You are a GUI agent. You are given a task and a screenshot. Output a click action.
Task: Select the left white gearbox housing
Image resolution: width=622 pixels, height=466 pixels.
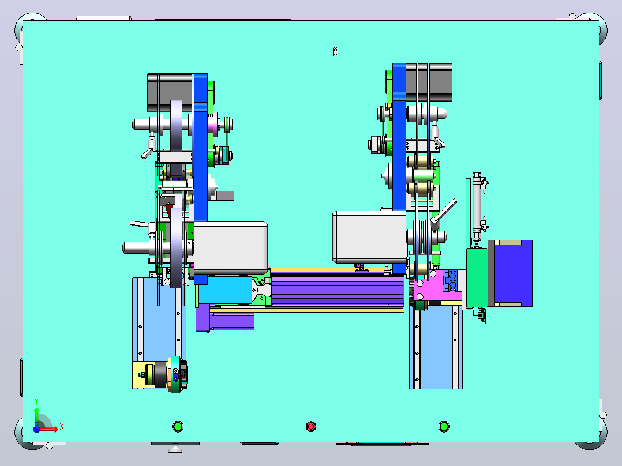point(230,248)
